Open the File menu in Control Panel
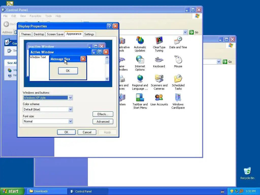This screenshot has height=195, width=260. (5, 16)
